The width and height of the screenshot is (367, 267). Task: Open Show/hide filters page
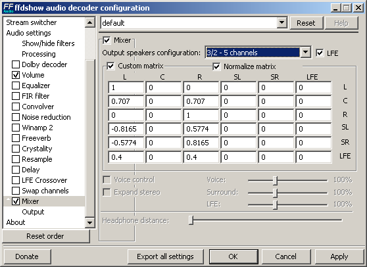(48, 43)
